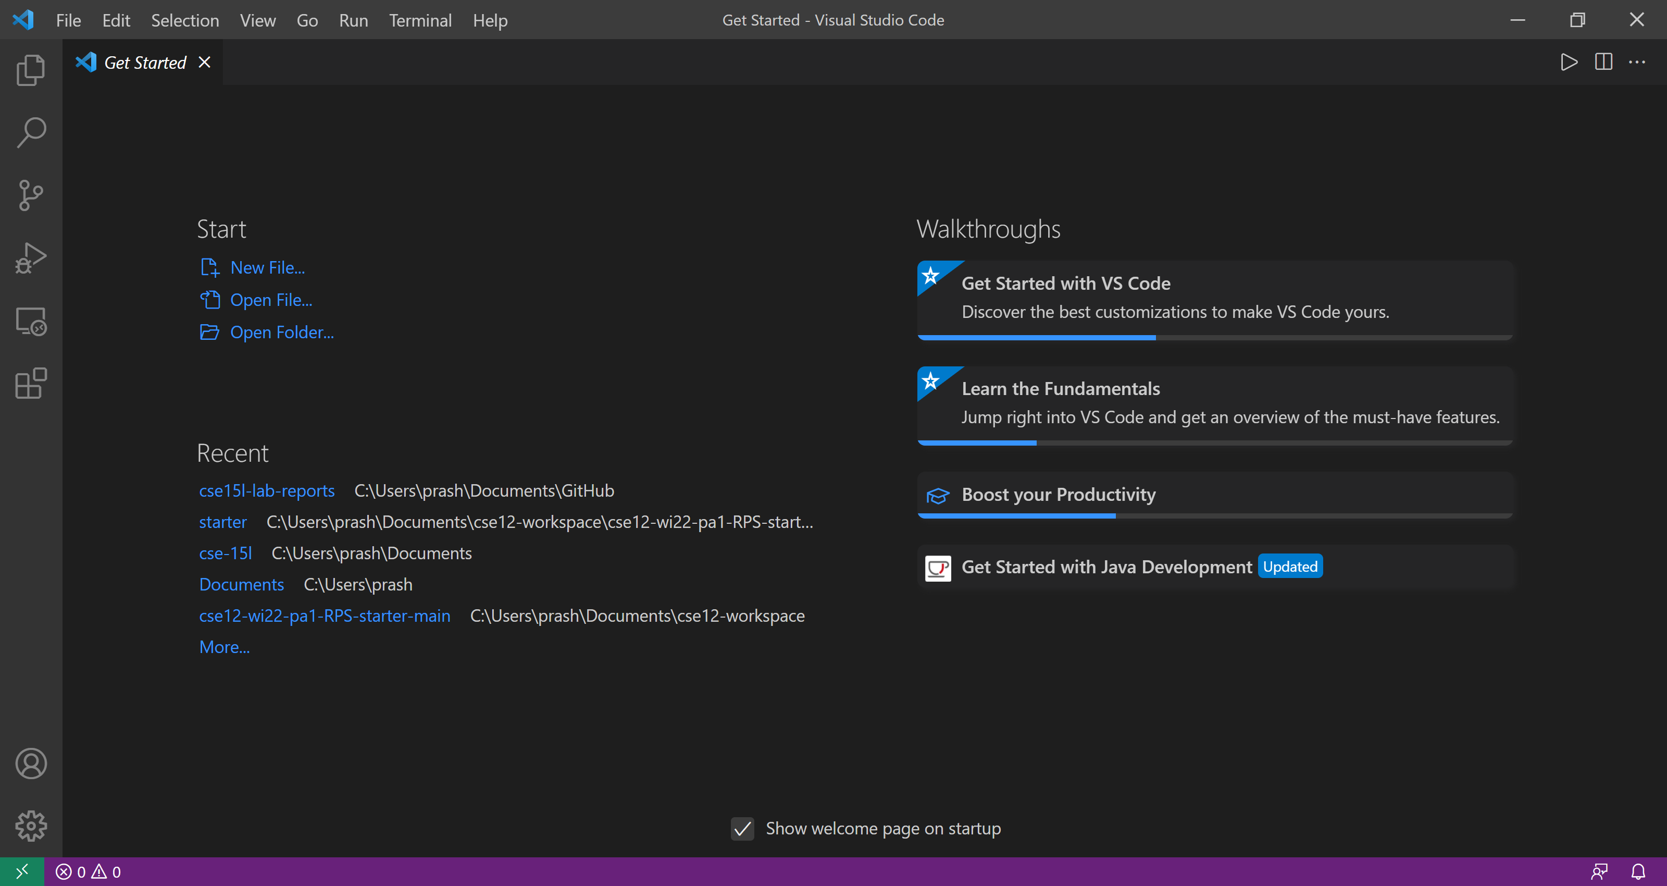Open the Run and Debug view

tap(30, 258)
